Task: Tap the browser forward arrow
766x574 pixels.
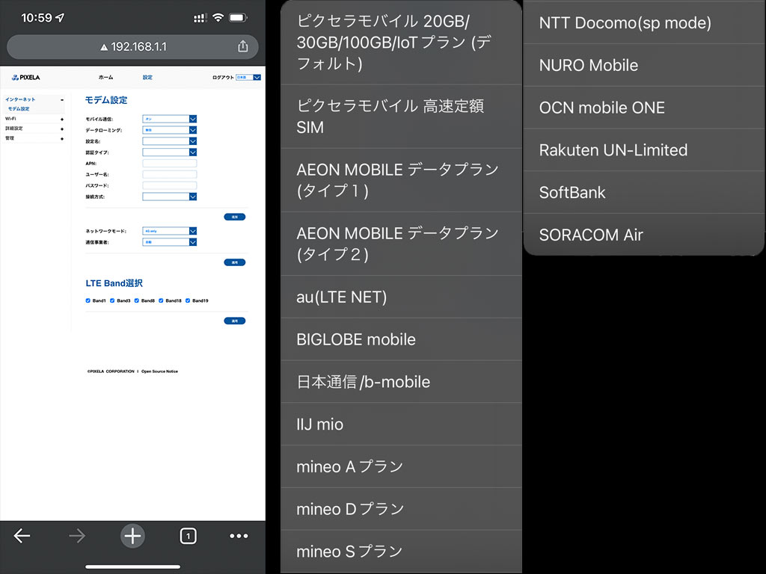Action: tap(77, 536)
